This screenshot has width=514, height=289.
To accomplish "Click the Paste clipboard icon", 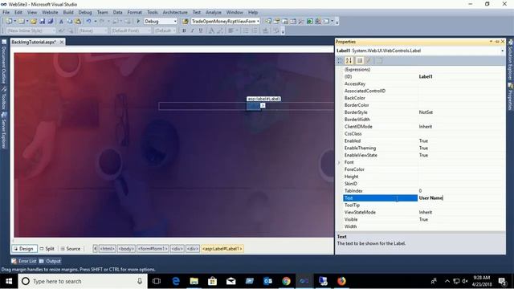I will (78, 22).
